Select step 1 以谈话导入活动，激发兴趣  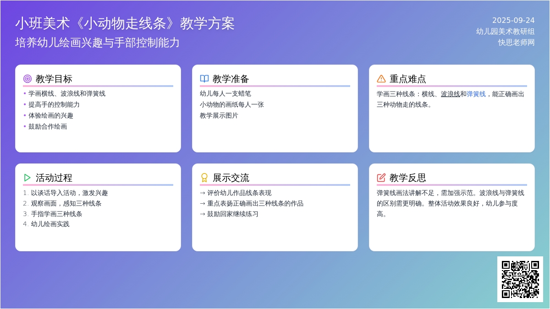point(69,193)
